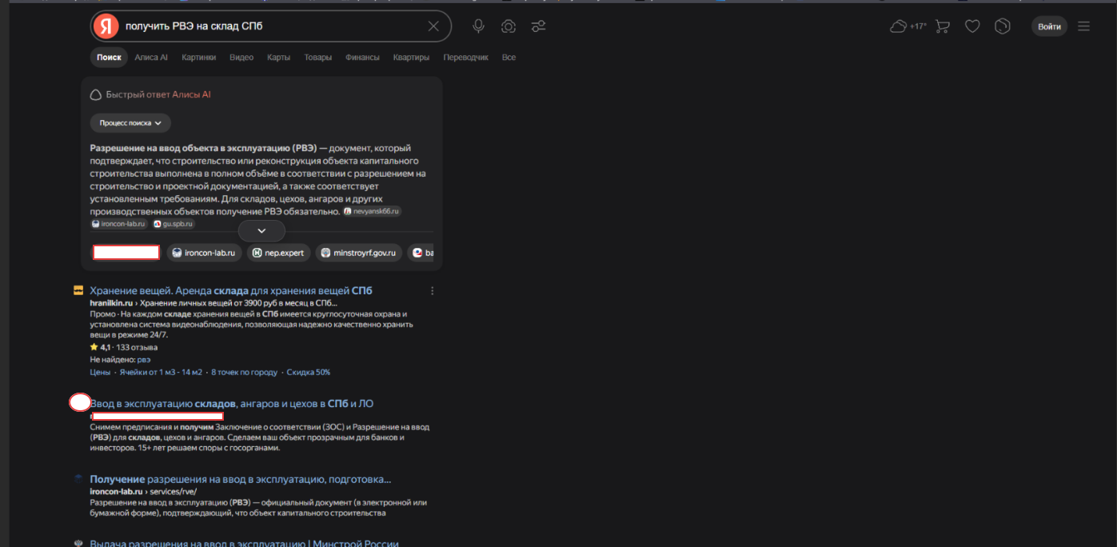Open the hamburger menu at top right
1117x547 pixels.
[1083, 26]
